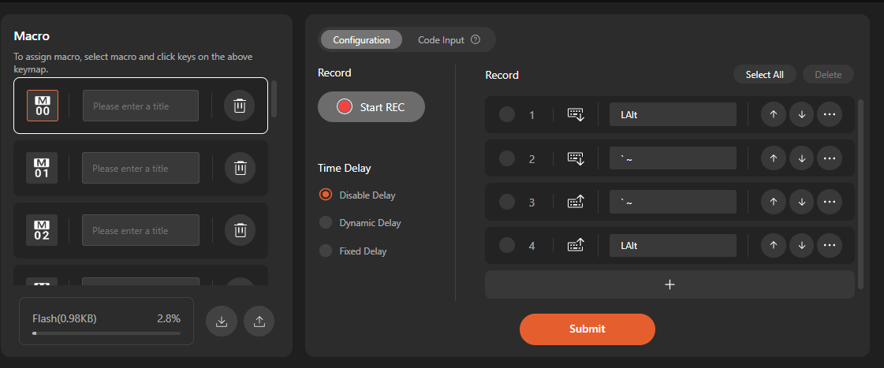Click the macro download icon beside Flash storage
Viewport: 884px width, 368px height.
pyautogui.click(x=222, y=321)
